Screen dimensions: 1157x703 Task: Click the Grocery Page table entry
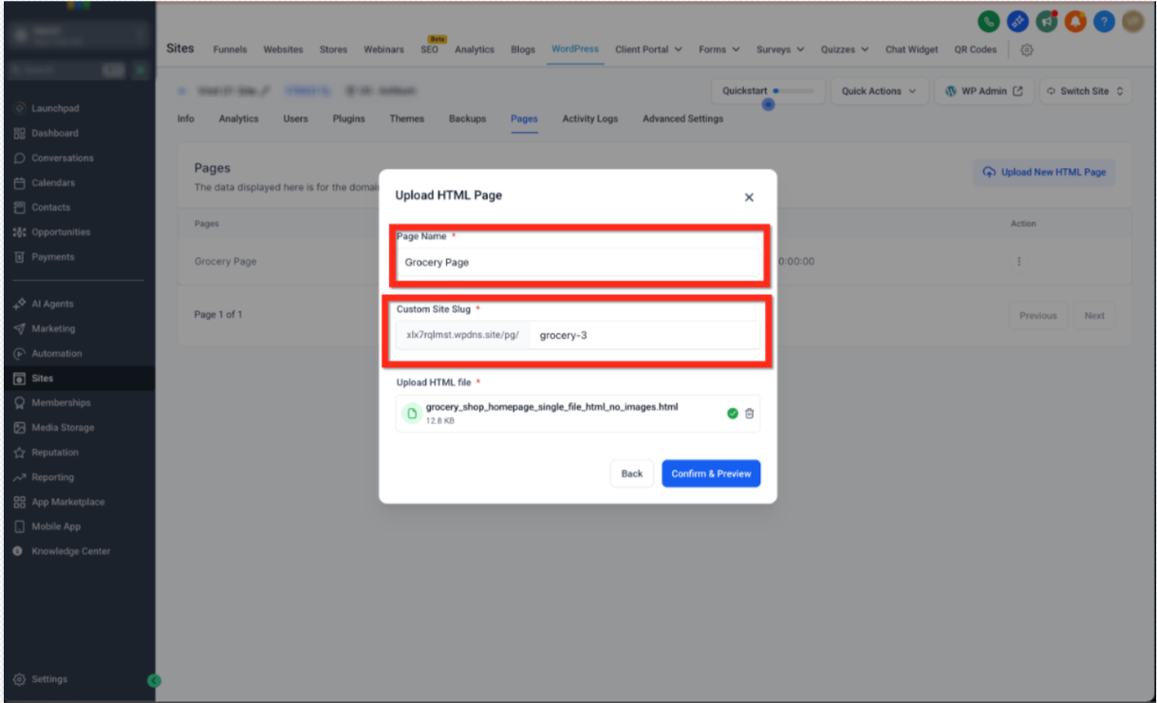pyautogui.click(x=225, y=261)
